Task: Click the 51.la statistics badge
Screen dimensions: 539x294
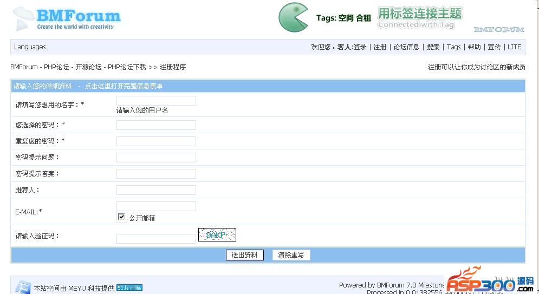Action: pos(129,288)
